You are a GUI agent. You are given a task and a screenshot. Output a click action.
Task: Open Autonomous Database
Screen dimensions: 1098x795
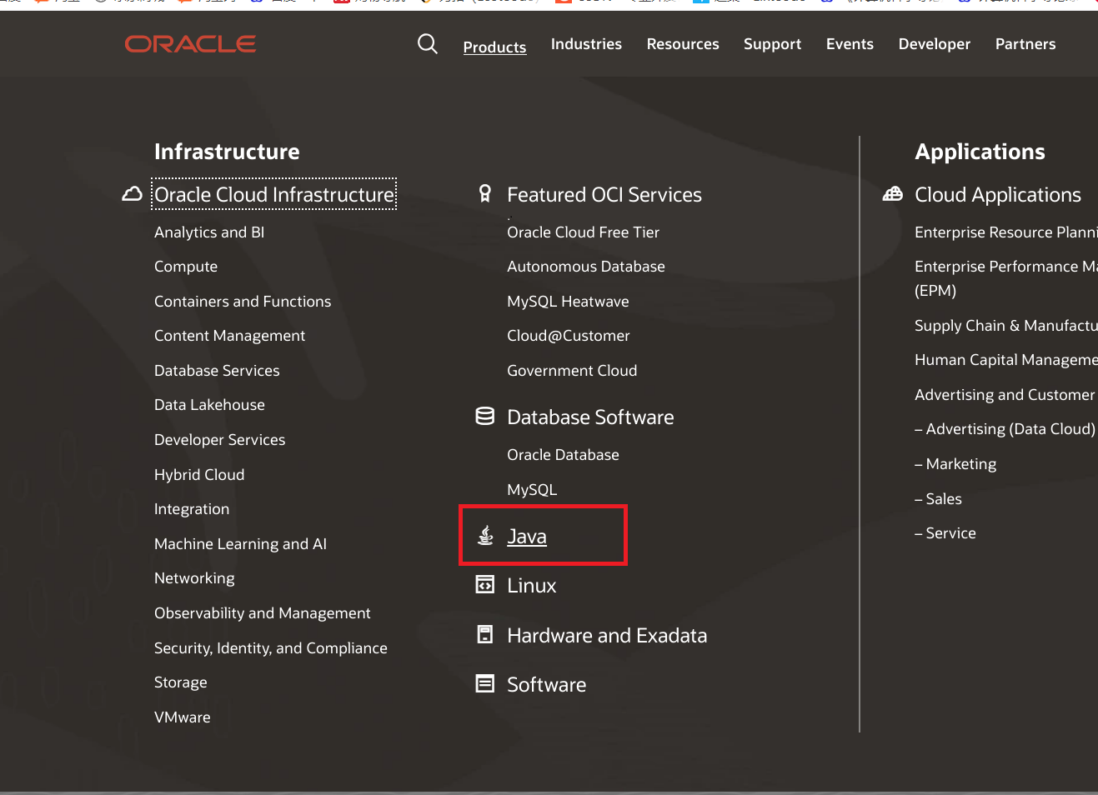point(586,267)
